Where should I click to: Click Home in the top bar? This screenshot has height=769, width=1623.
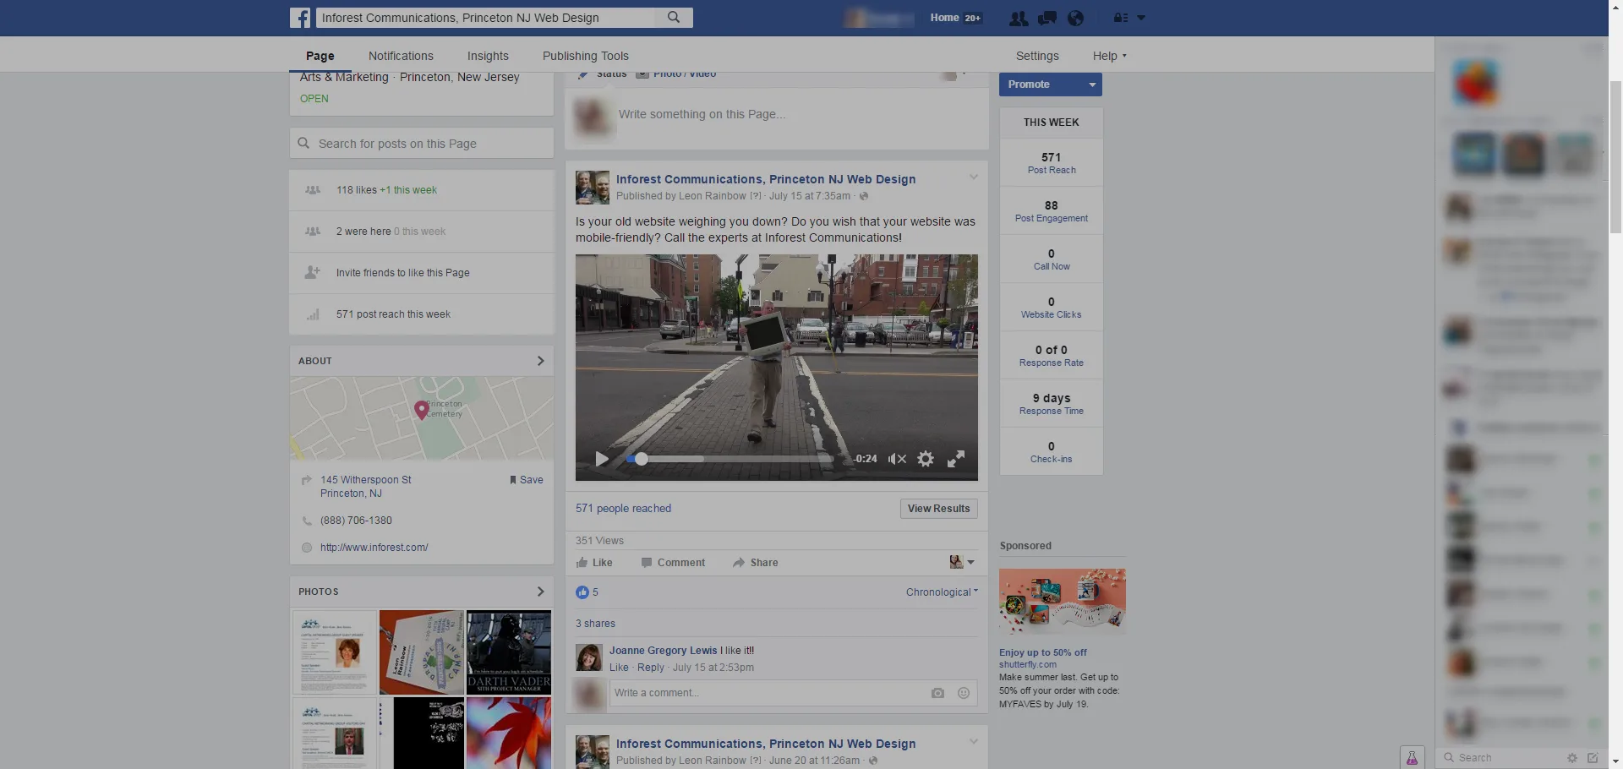[x=944, y=18]
